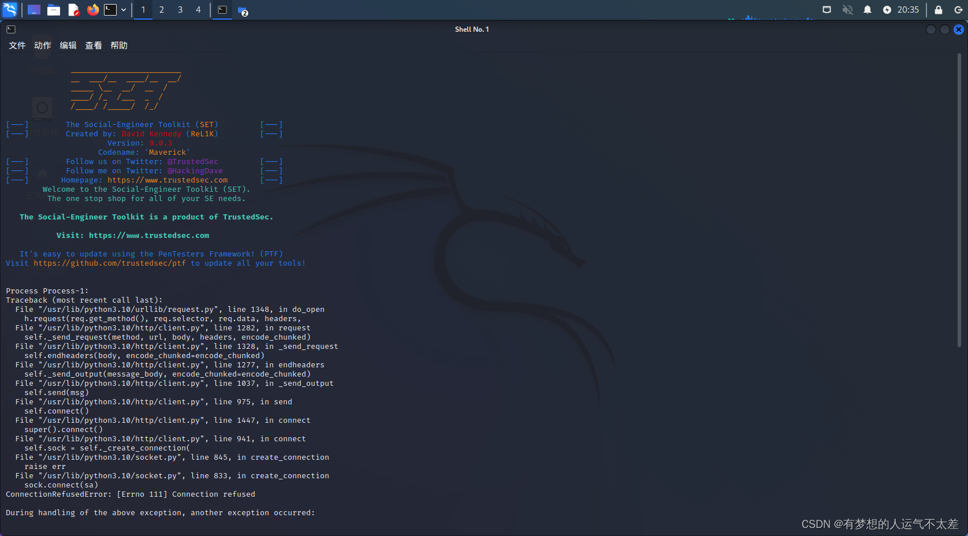
Task: Click the display/screen tray icon
Action: 827,10
